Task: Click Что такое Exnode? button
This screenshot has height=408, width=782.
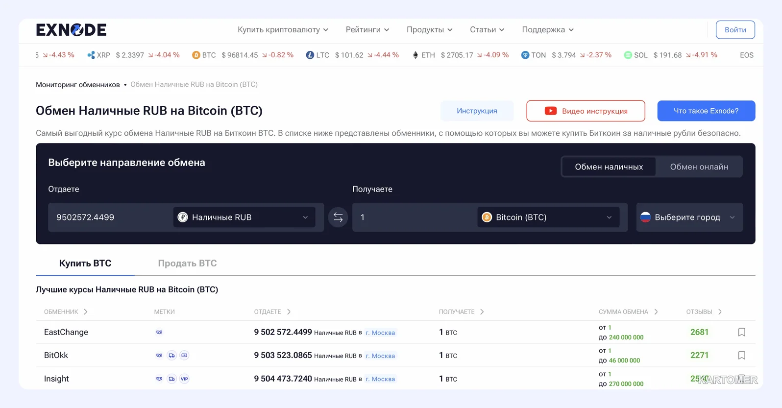Action: [x=706, y=111]
